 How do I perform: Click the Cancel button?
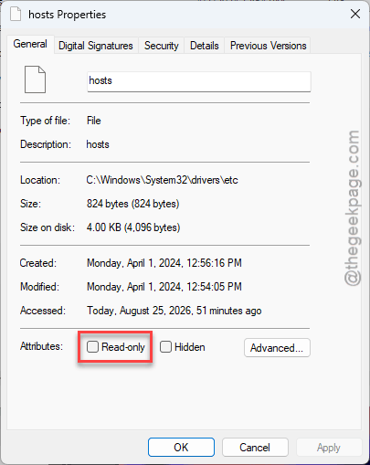[x=255, y=447]
